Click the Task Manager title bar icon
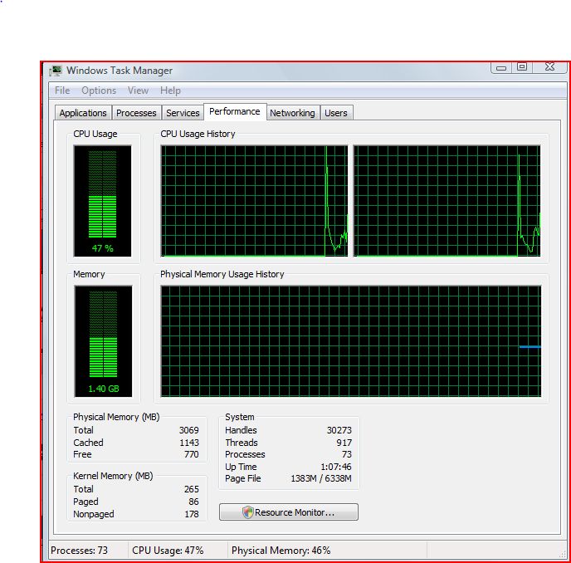571x563 pixels. 56,71
